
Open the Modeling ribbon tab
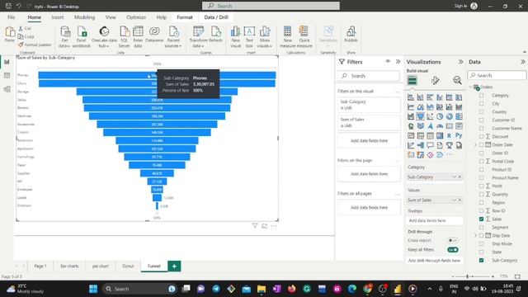(x=84, y=17)
